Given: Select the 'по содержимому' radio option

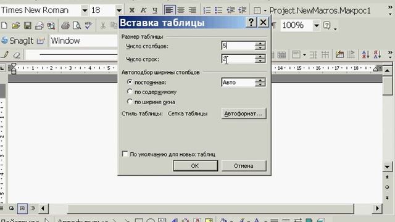Looking at the screenshot, I should coord(130,91).
